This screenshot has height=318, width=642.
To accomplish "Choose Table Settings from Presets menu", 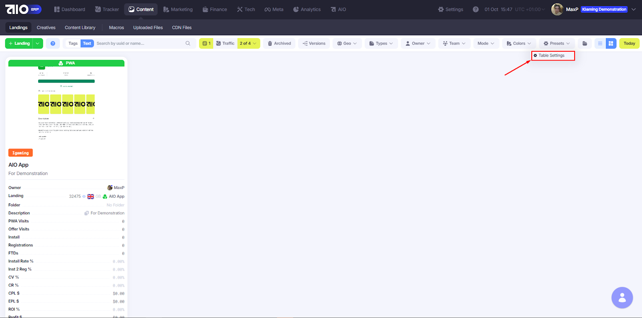I will (x=553, y=56).
